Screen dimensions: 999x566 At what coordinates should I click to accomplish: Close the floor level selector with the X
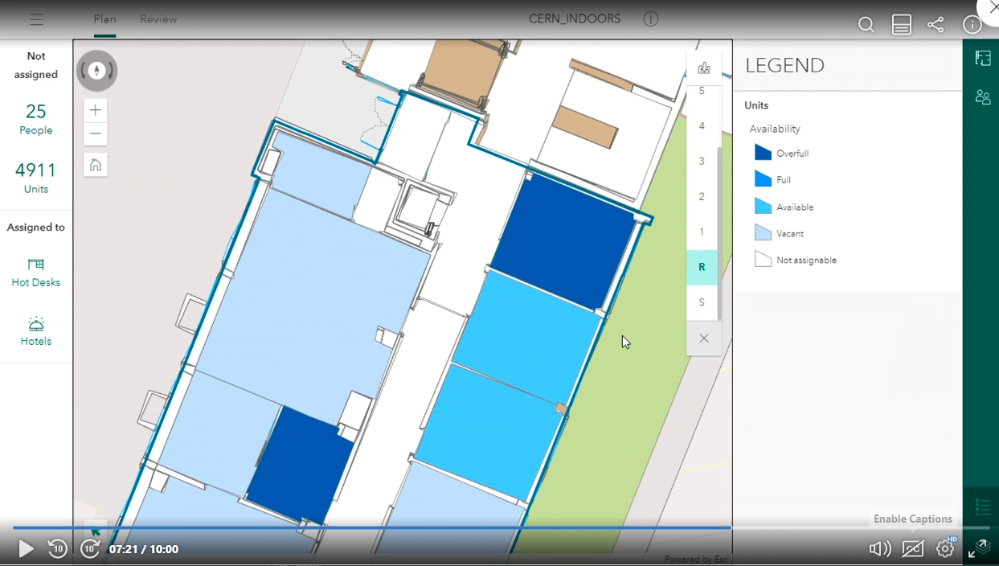pyautogui.click(x=703, y=338)
